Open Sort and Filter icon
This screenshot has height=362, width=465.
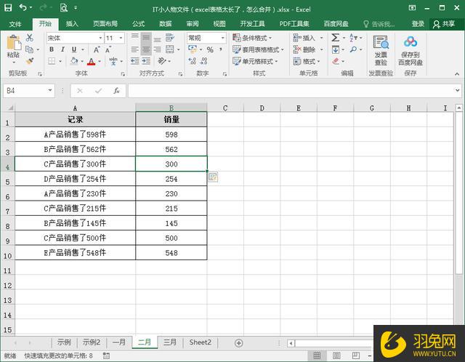pos(353,38)
